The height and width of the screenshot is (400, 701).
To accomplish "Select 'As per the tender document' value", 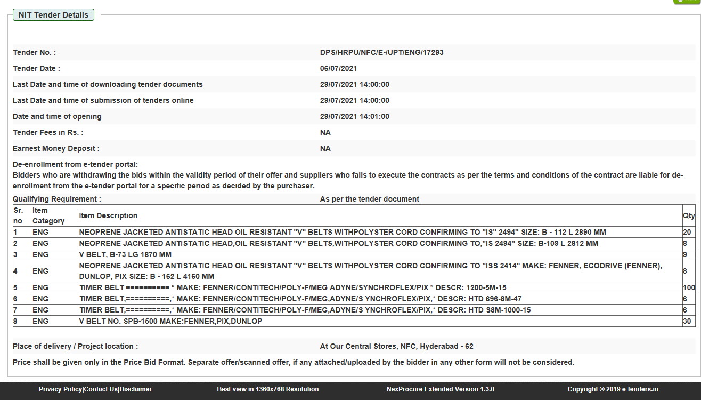I will pos(370,199).
